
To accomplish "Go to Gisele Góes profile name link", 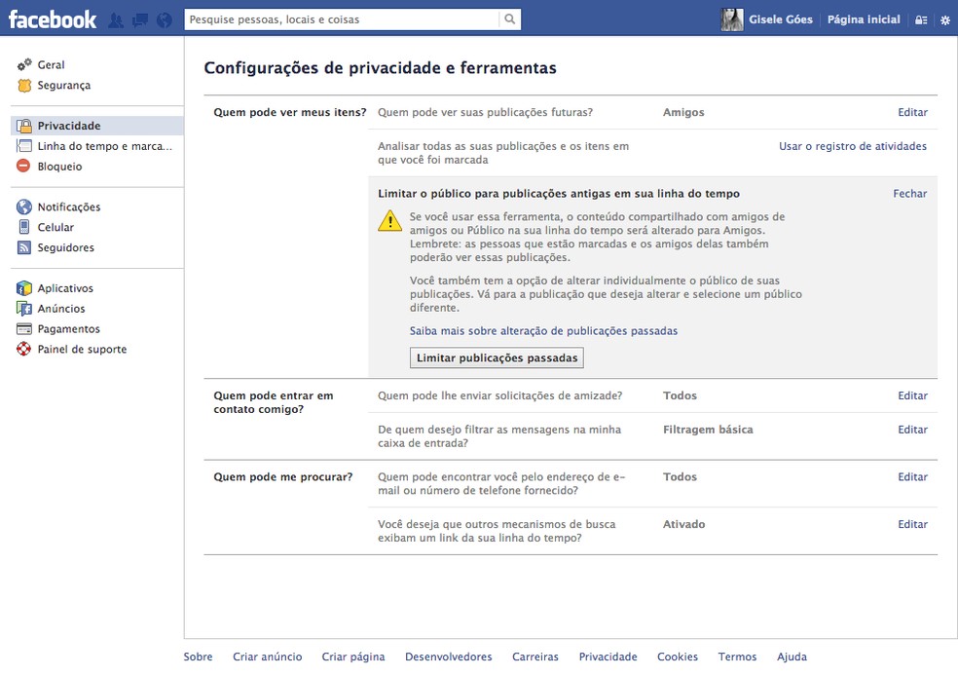I will pyautogui.click(x=780, y=19).
